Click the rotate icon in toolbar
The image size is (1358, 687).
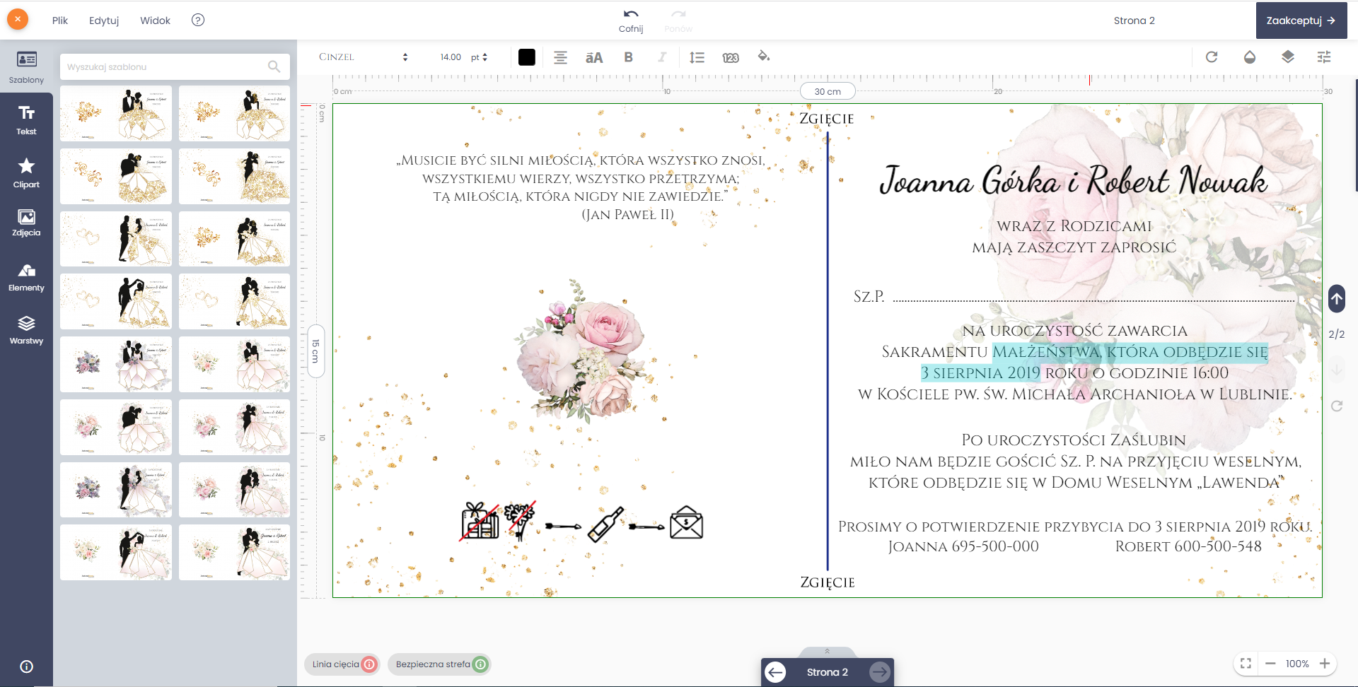pyautogui.click(x=1212, y=57)
